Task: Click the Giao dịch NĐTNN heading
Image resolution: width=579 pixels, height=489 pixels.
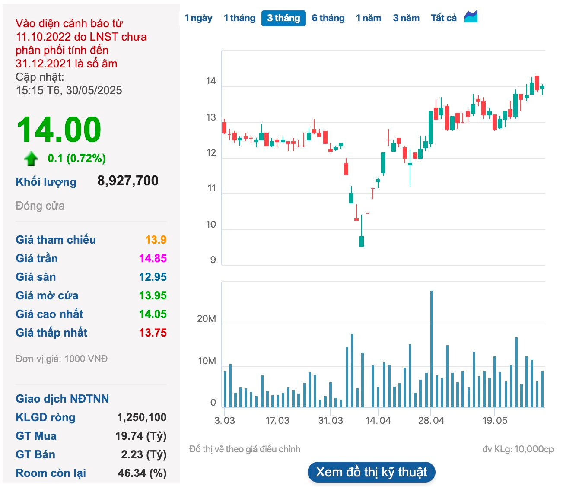Action: [x=62, y=399]
